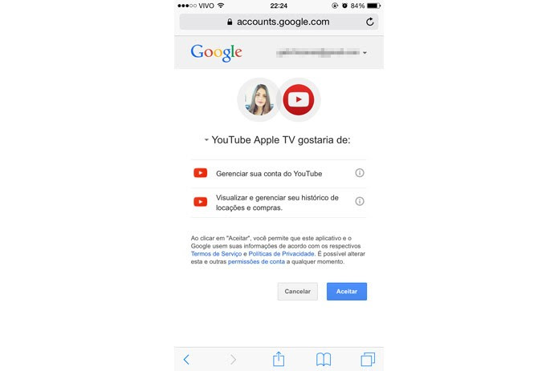Open the Políticas de Privacidade link
The height and width of the screenshot is (371, 558).
[x=281, y=254]
